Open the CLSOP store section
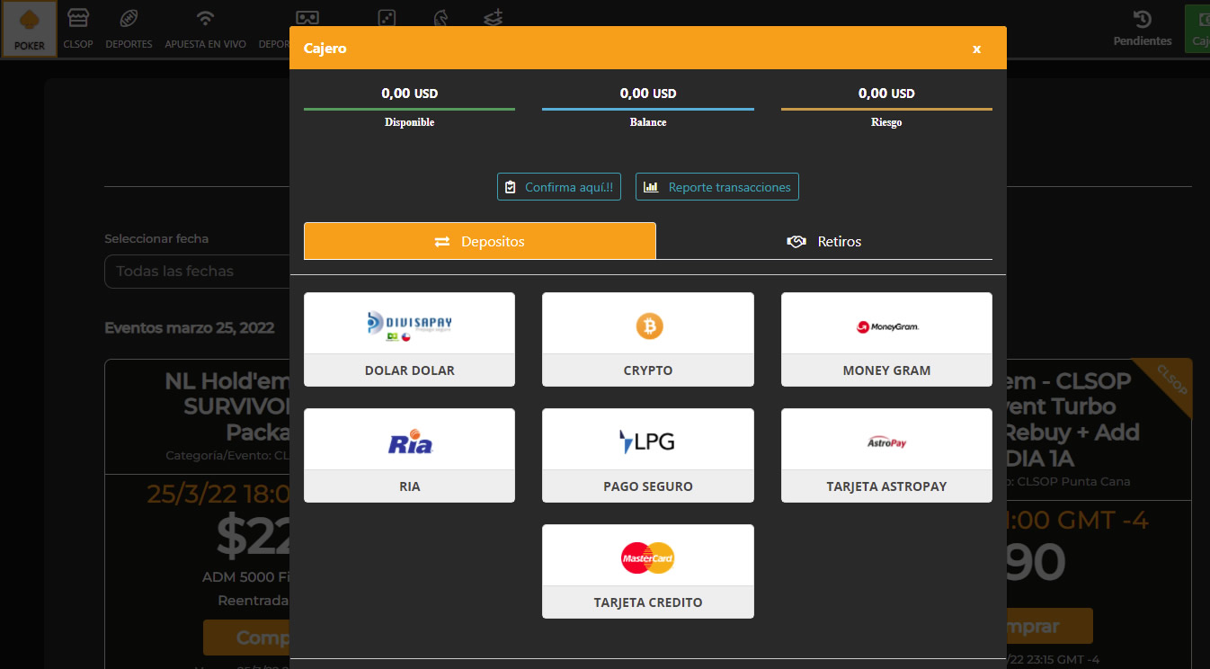This screenshot has width=1210, height=669. [x=78, y=30]
